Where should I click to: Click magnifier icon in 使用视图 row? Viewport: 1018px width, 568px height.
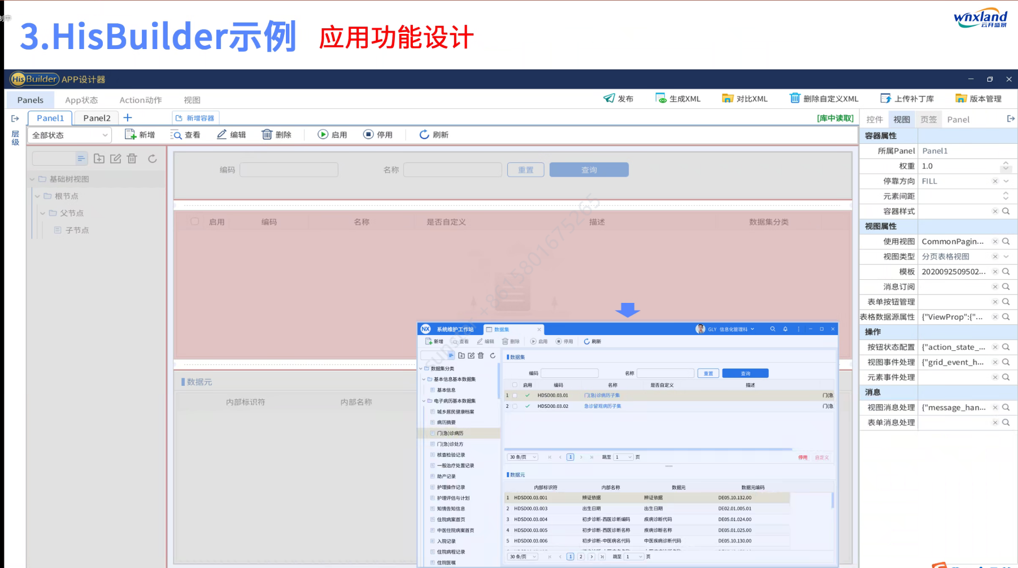click(x=1006, y=241)
